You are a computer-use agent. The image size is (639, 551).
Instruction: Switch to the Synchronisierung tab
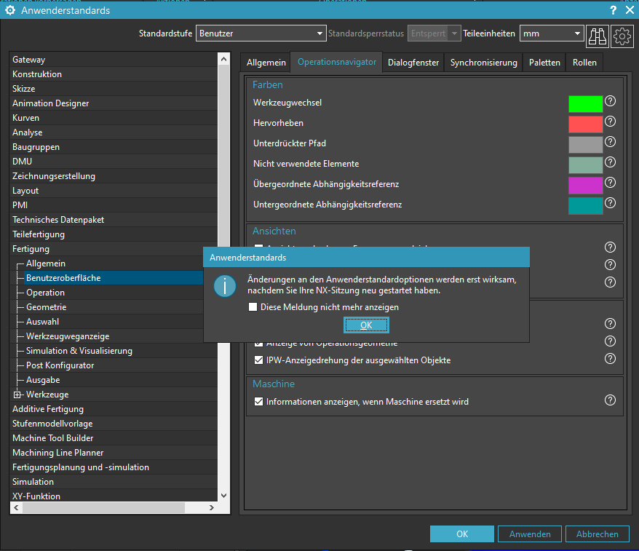(x=484, y=63)
